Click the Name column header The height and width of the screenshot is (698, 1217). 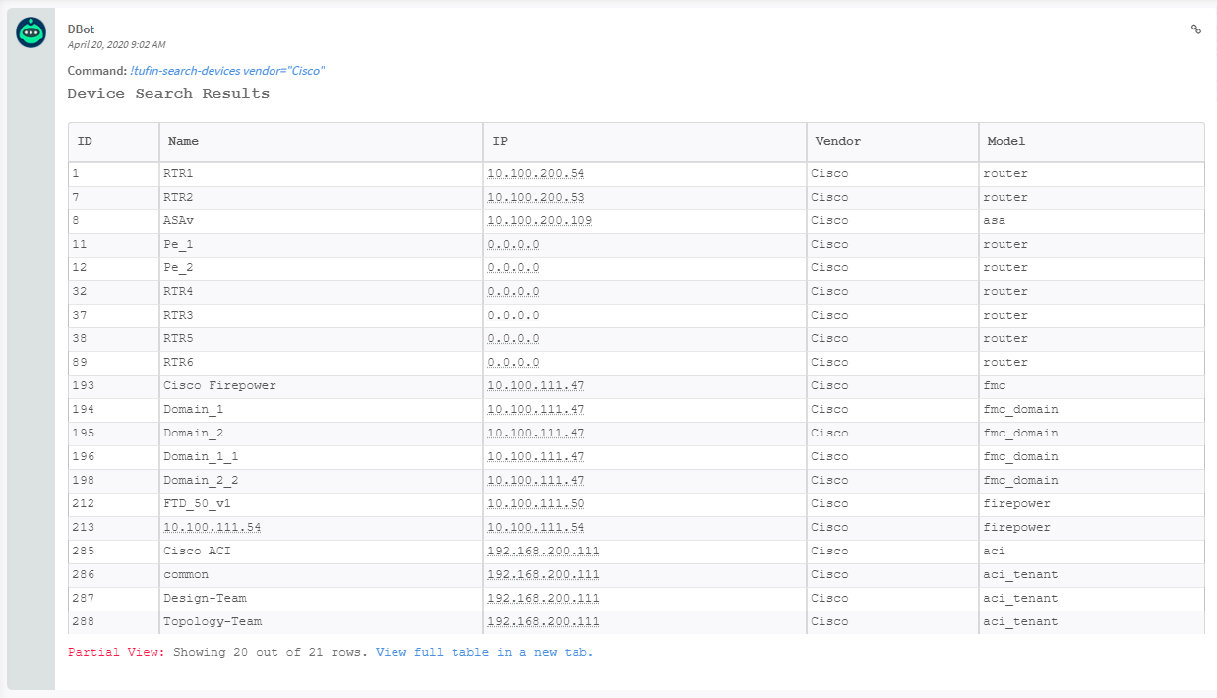pyautogui.click(x=183, y=141)
